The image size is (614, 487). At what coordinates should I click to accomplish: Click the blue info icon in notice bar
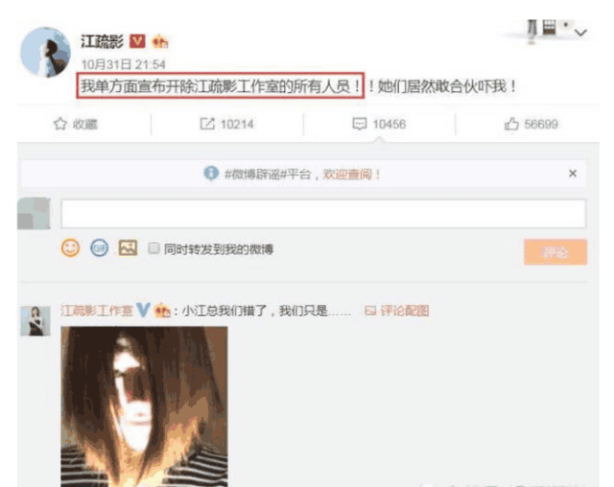(x=211, y=173)
